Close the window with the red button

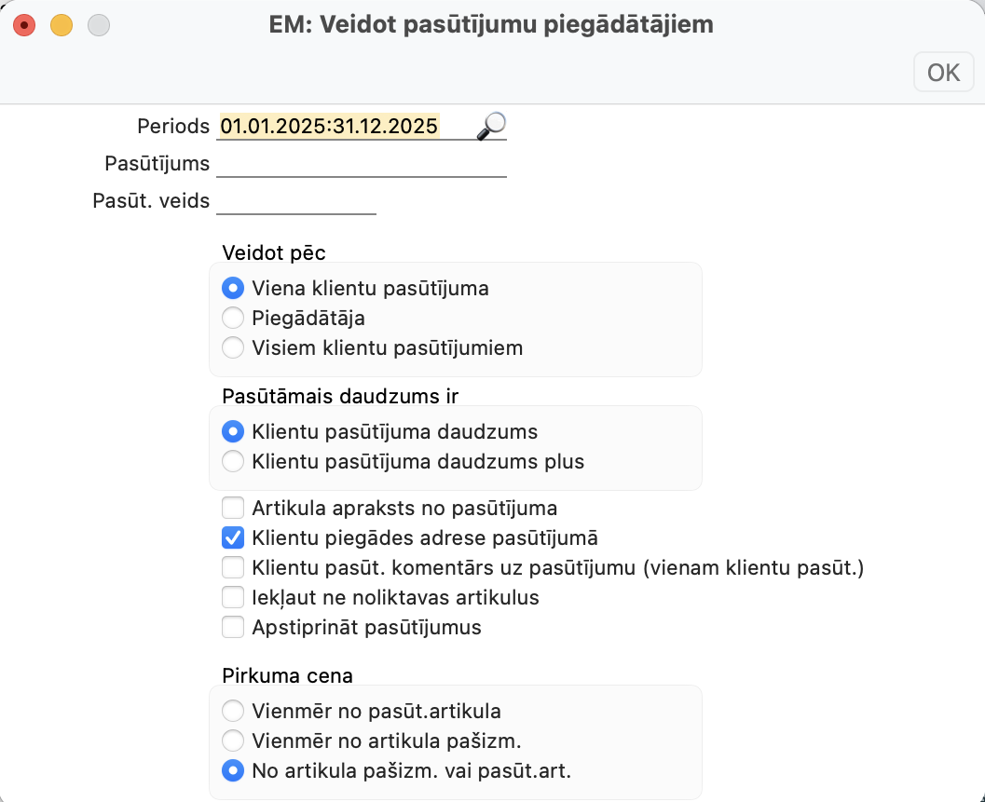pyautogui.click(x=24, y=25)
